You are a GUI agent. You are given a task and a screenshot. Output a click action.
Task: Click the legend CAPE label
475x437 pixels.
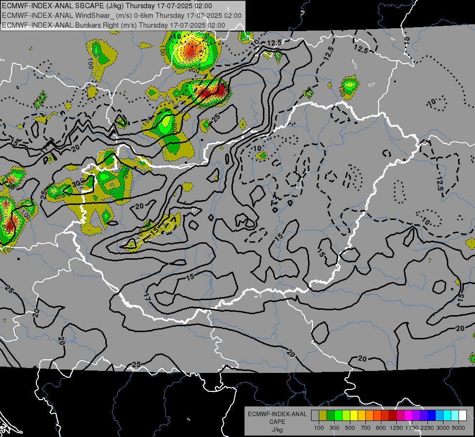coord(277,422)
